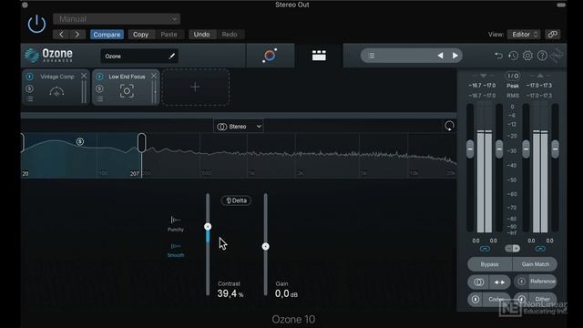Solo the focus band S icon
The image size is (583, 328).
(80, 142)
